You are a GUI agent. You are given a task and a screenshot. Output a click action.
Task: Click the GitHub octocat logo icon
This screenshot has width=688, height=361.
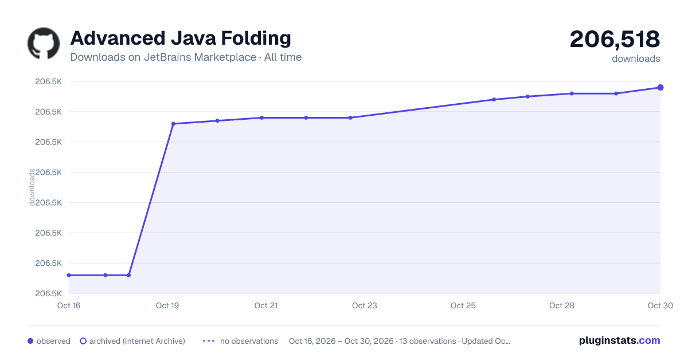click(x=44, y=44)
